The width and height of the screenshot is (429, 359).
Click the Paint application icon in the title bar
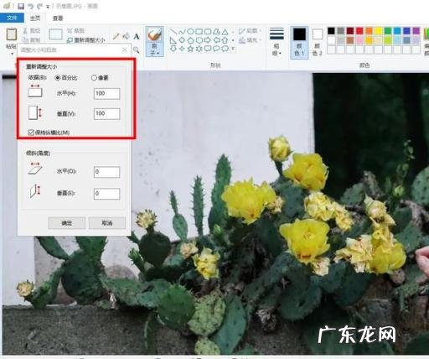point(7,6)
